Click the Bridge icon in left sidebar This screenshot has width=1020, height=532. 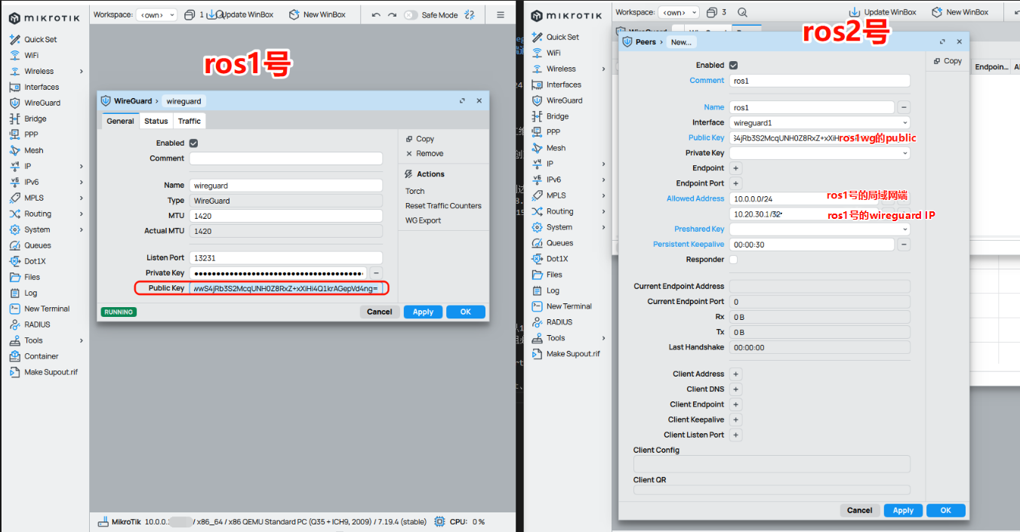(15, 118)
